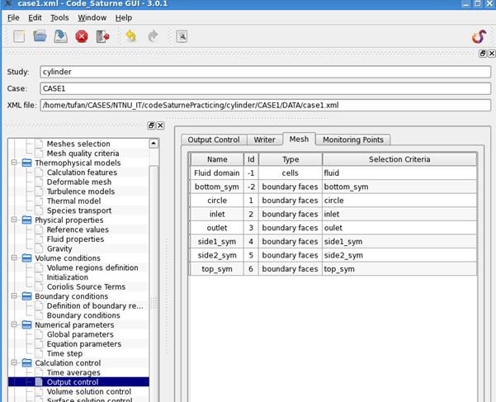This screenshot has height=402, width=496.
Task: Switch to the Output Control tab
Action: coord(214,140)
